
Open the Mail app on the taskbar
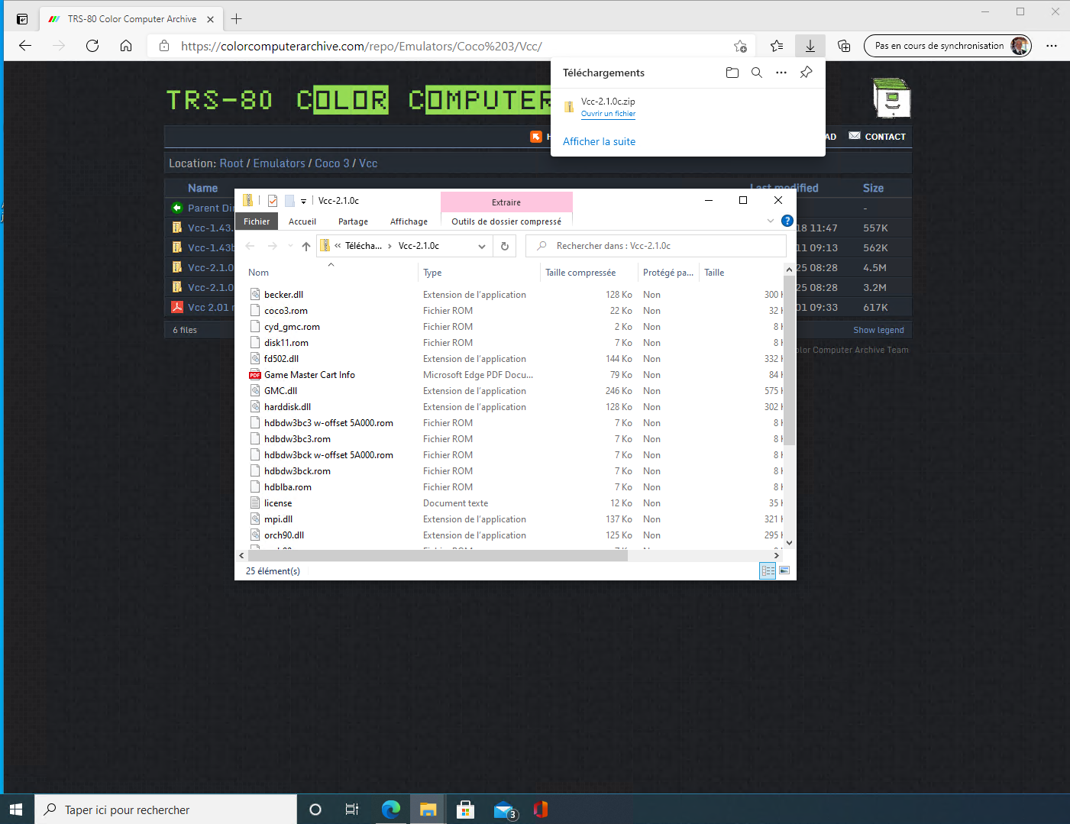click(504, 809)
